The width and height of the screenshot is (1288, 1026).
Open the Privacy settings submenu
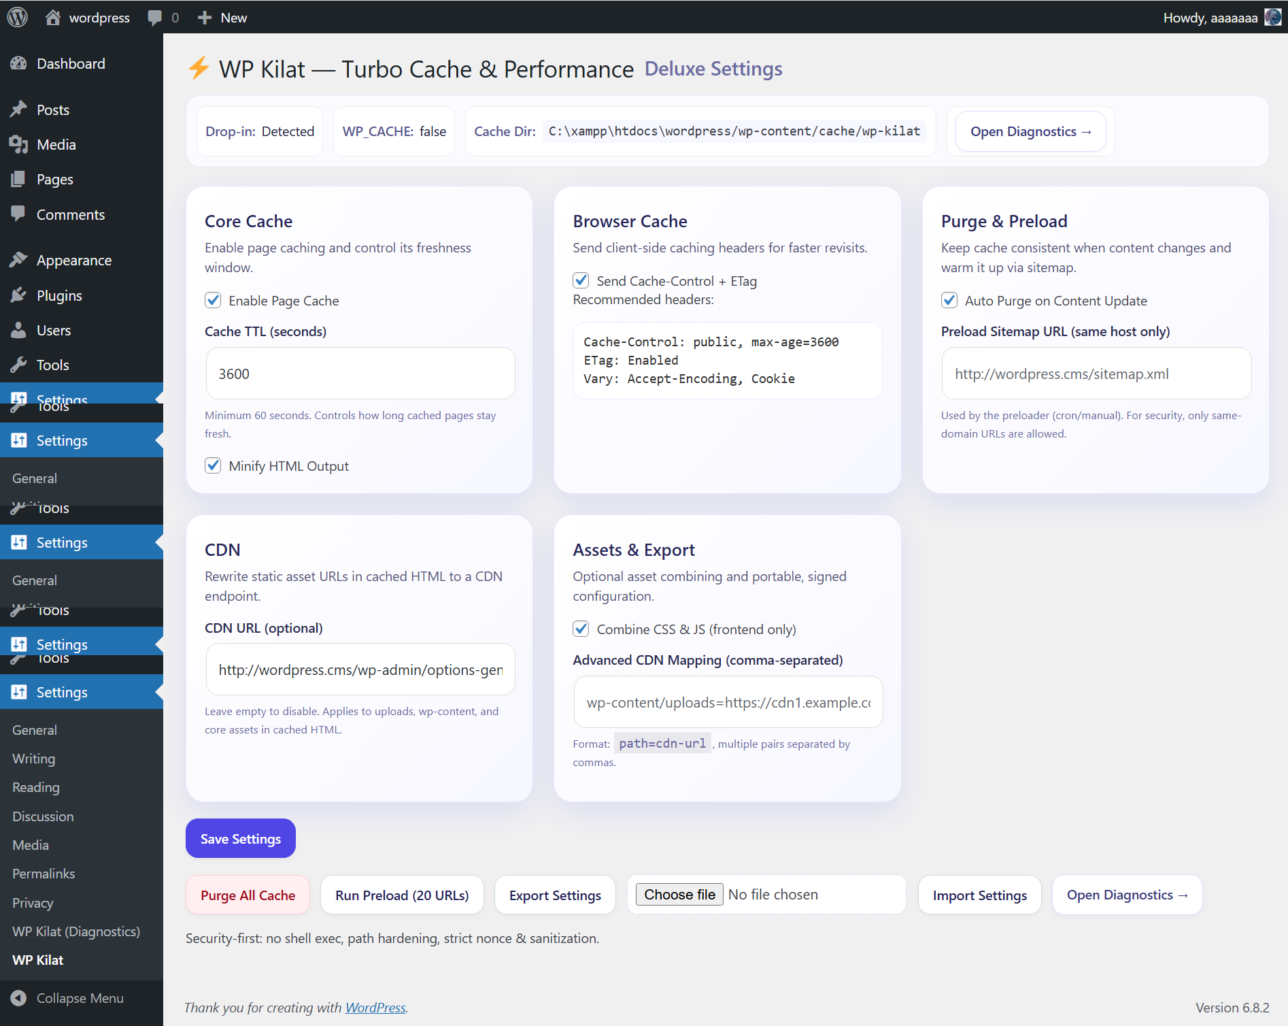(x=33, y=903)
